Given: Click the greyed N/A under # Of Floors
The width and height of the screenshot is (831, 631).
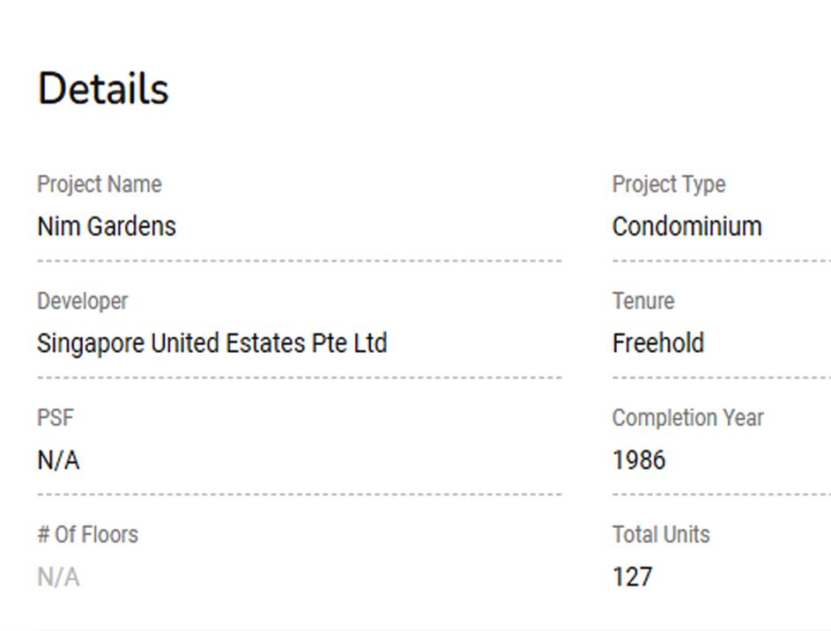Looking at the screenshot, I should 58,577.
